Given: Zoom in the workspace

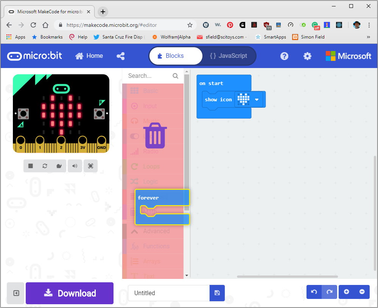Looking at the screenshot, I should (x=347, y=292).
